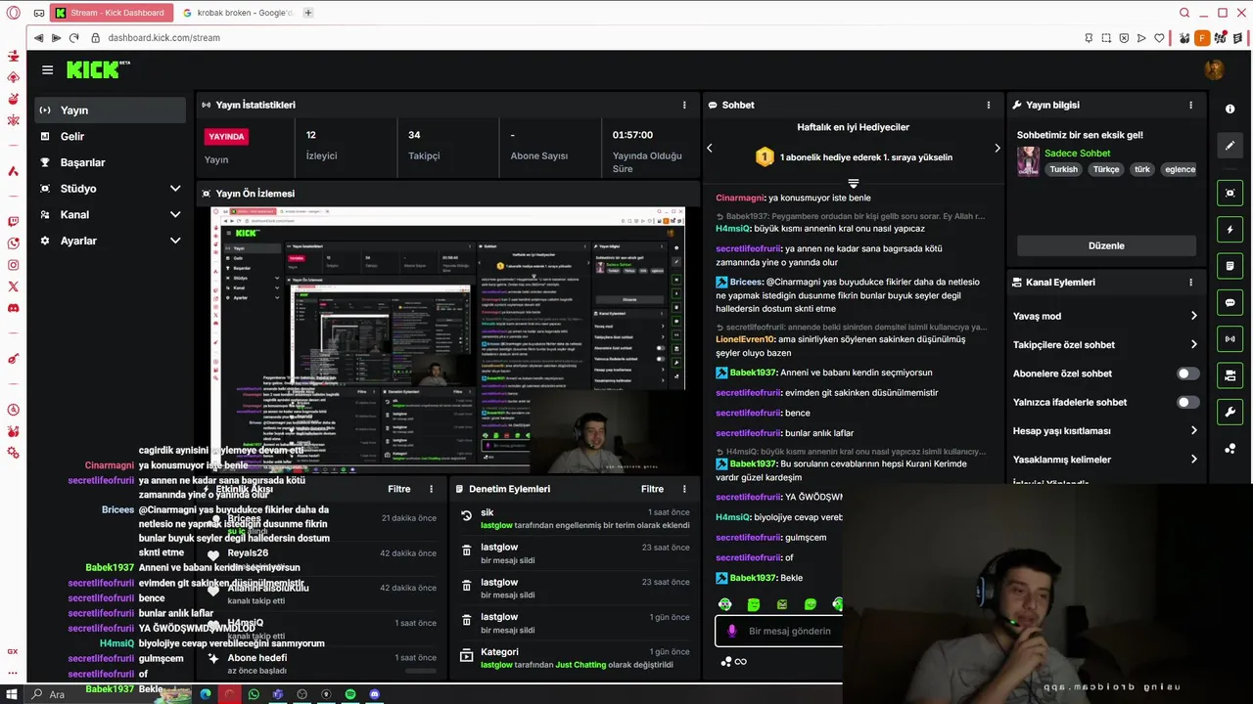Screen dimensions: 1253x704
Task: Open Denetim Eylemleri Filtre dropdown
Action: click(652, 489)
